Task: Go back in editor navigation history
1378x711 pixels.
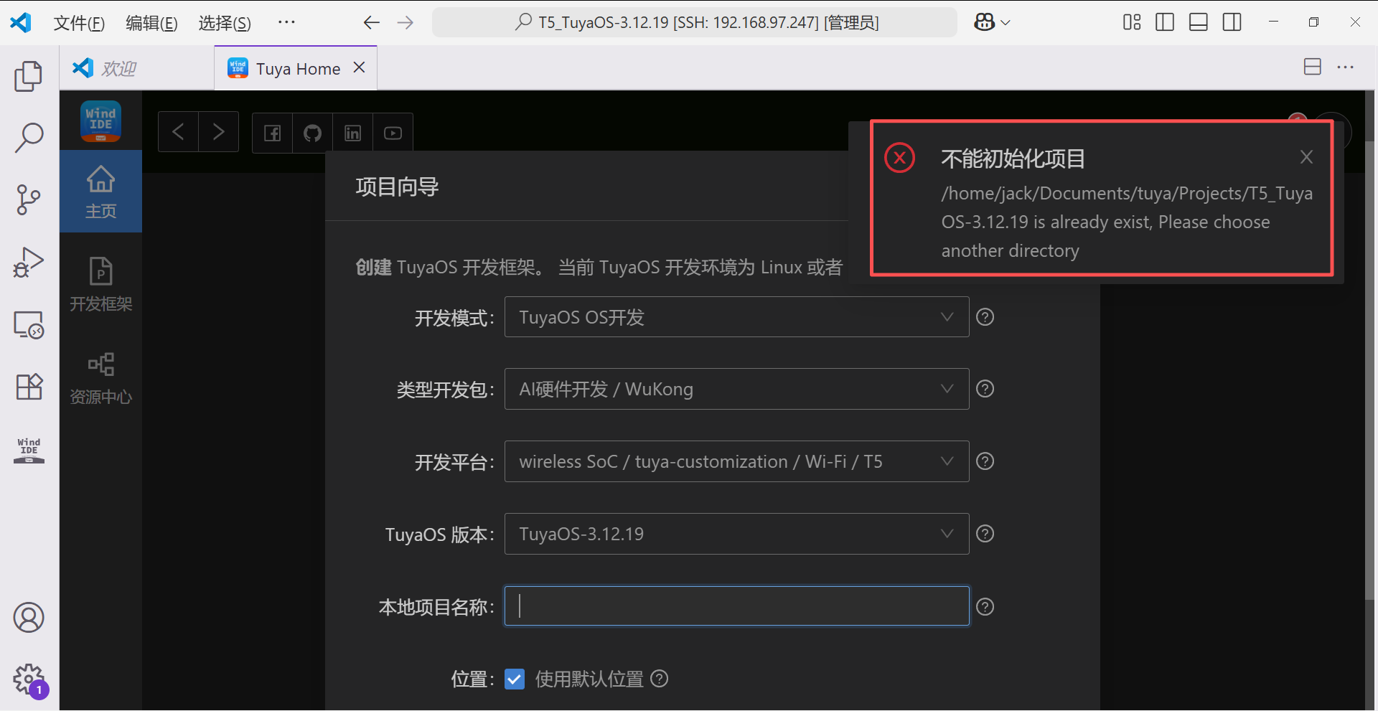Action: [x=371, y=23]
